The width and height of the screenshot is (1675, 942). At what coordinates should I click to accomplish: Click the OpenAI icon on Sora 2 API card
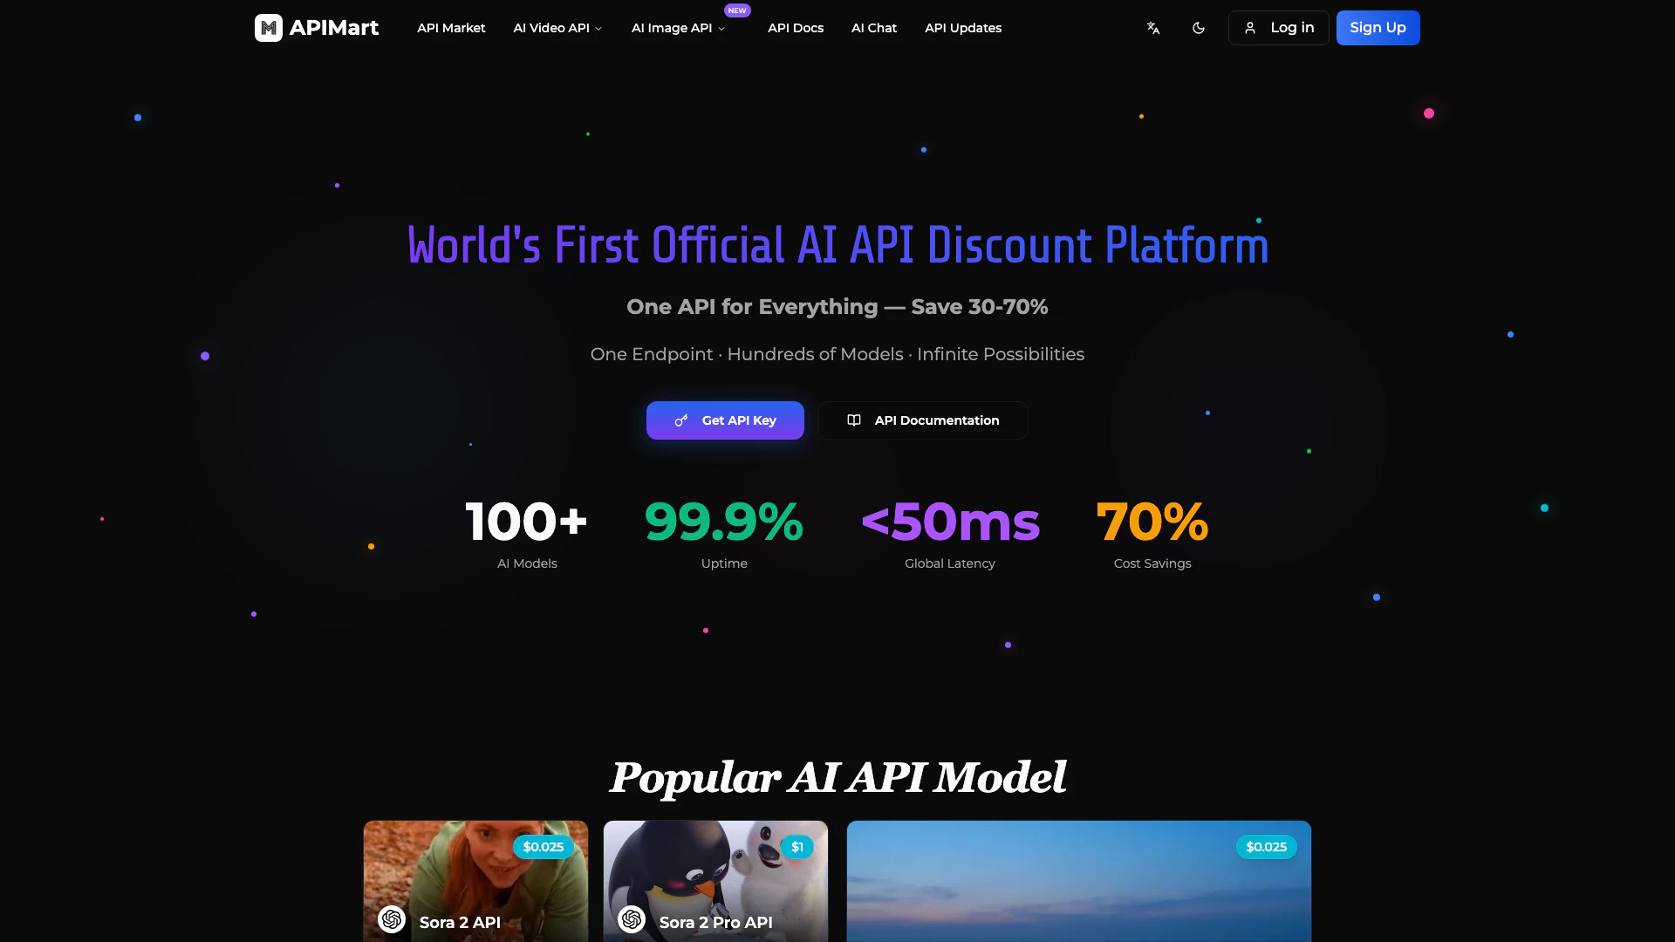pos(392,919)
